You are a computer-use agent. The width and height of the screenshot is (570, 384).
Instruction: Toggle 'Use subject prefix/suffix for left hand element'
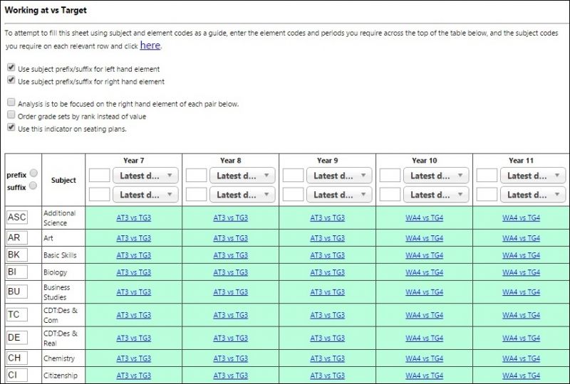point(11,68)
